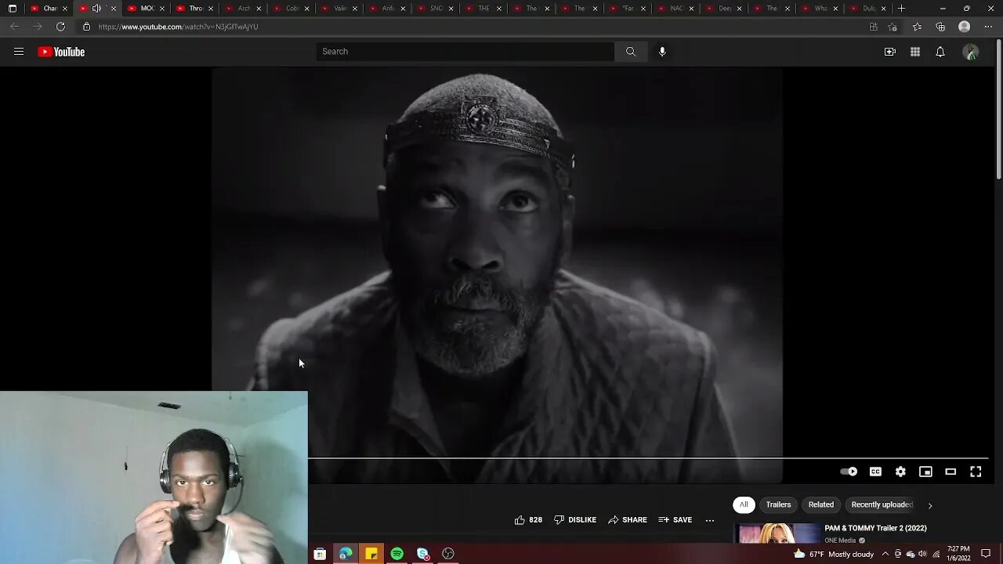Open Microsoft Store from taskbar
This screenshot has height=564, width=1003.
(x=320, y=554)
